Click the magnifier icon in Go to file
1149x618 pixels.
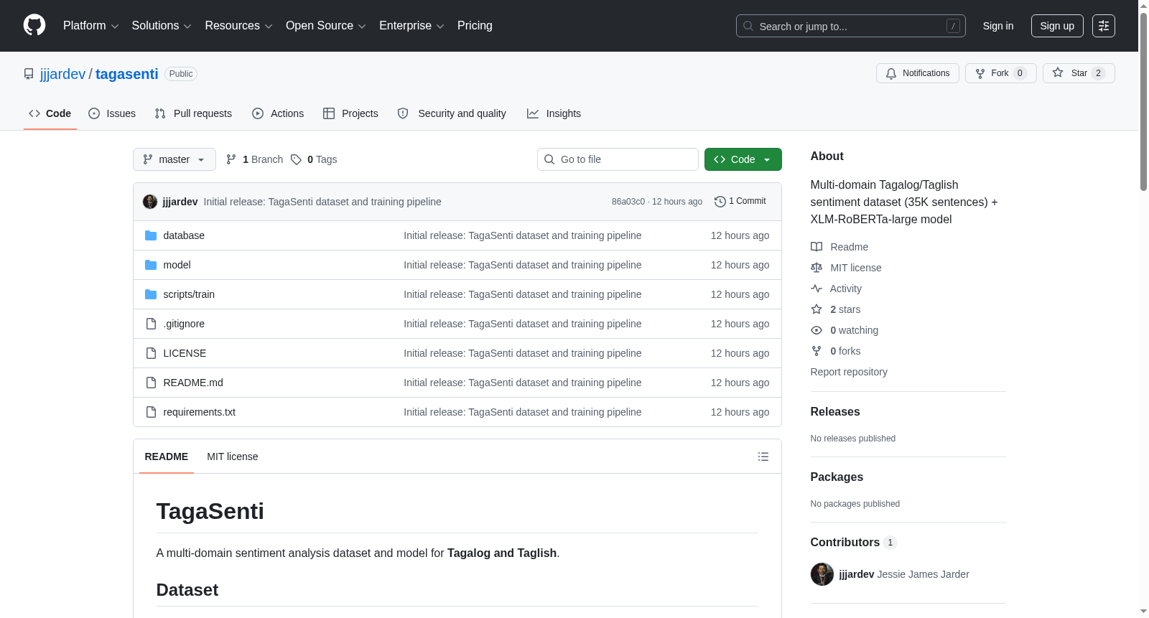[x=549, y=159]
